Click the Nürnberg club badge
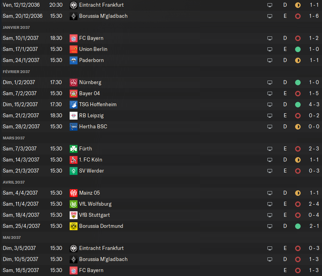Viewport: 322px width, 276px height. (x=73, y=83)
